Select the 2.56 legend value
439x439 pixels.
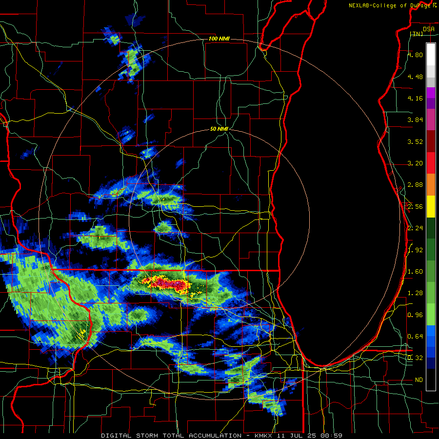coord(415,207)
